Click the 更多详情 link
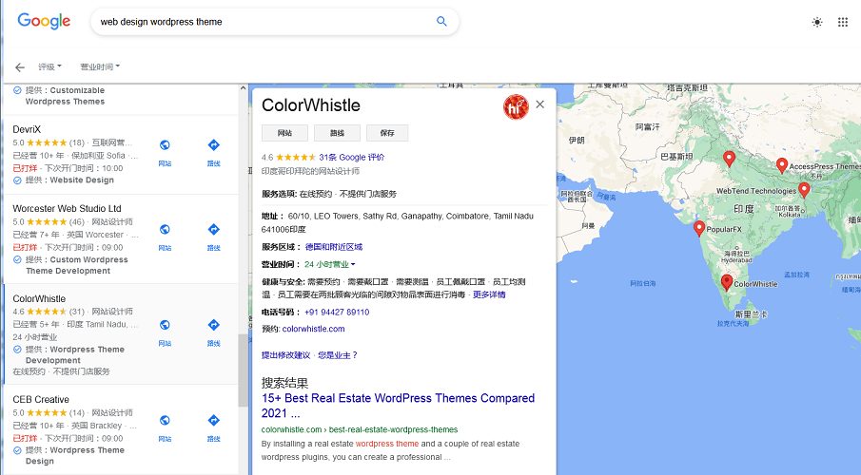The height and width of the screenshot is (475, 861). click(x=489, y=294)
